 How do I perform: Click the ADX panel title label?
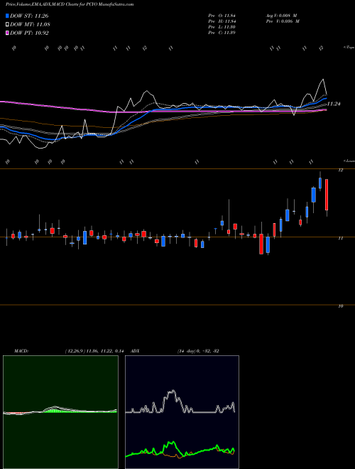coord(135,351)
